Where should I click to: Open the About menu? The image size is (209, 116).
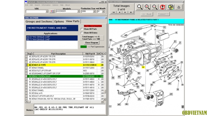tap(67, 5)
